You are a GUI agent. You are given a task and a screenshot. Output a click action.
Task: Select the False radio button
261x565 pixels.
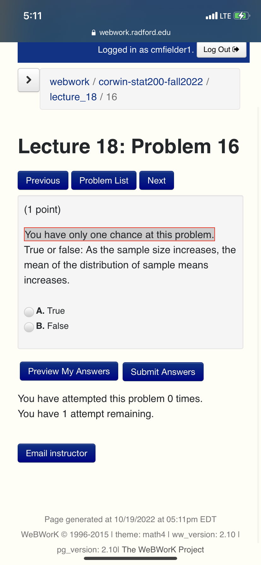29,327
